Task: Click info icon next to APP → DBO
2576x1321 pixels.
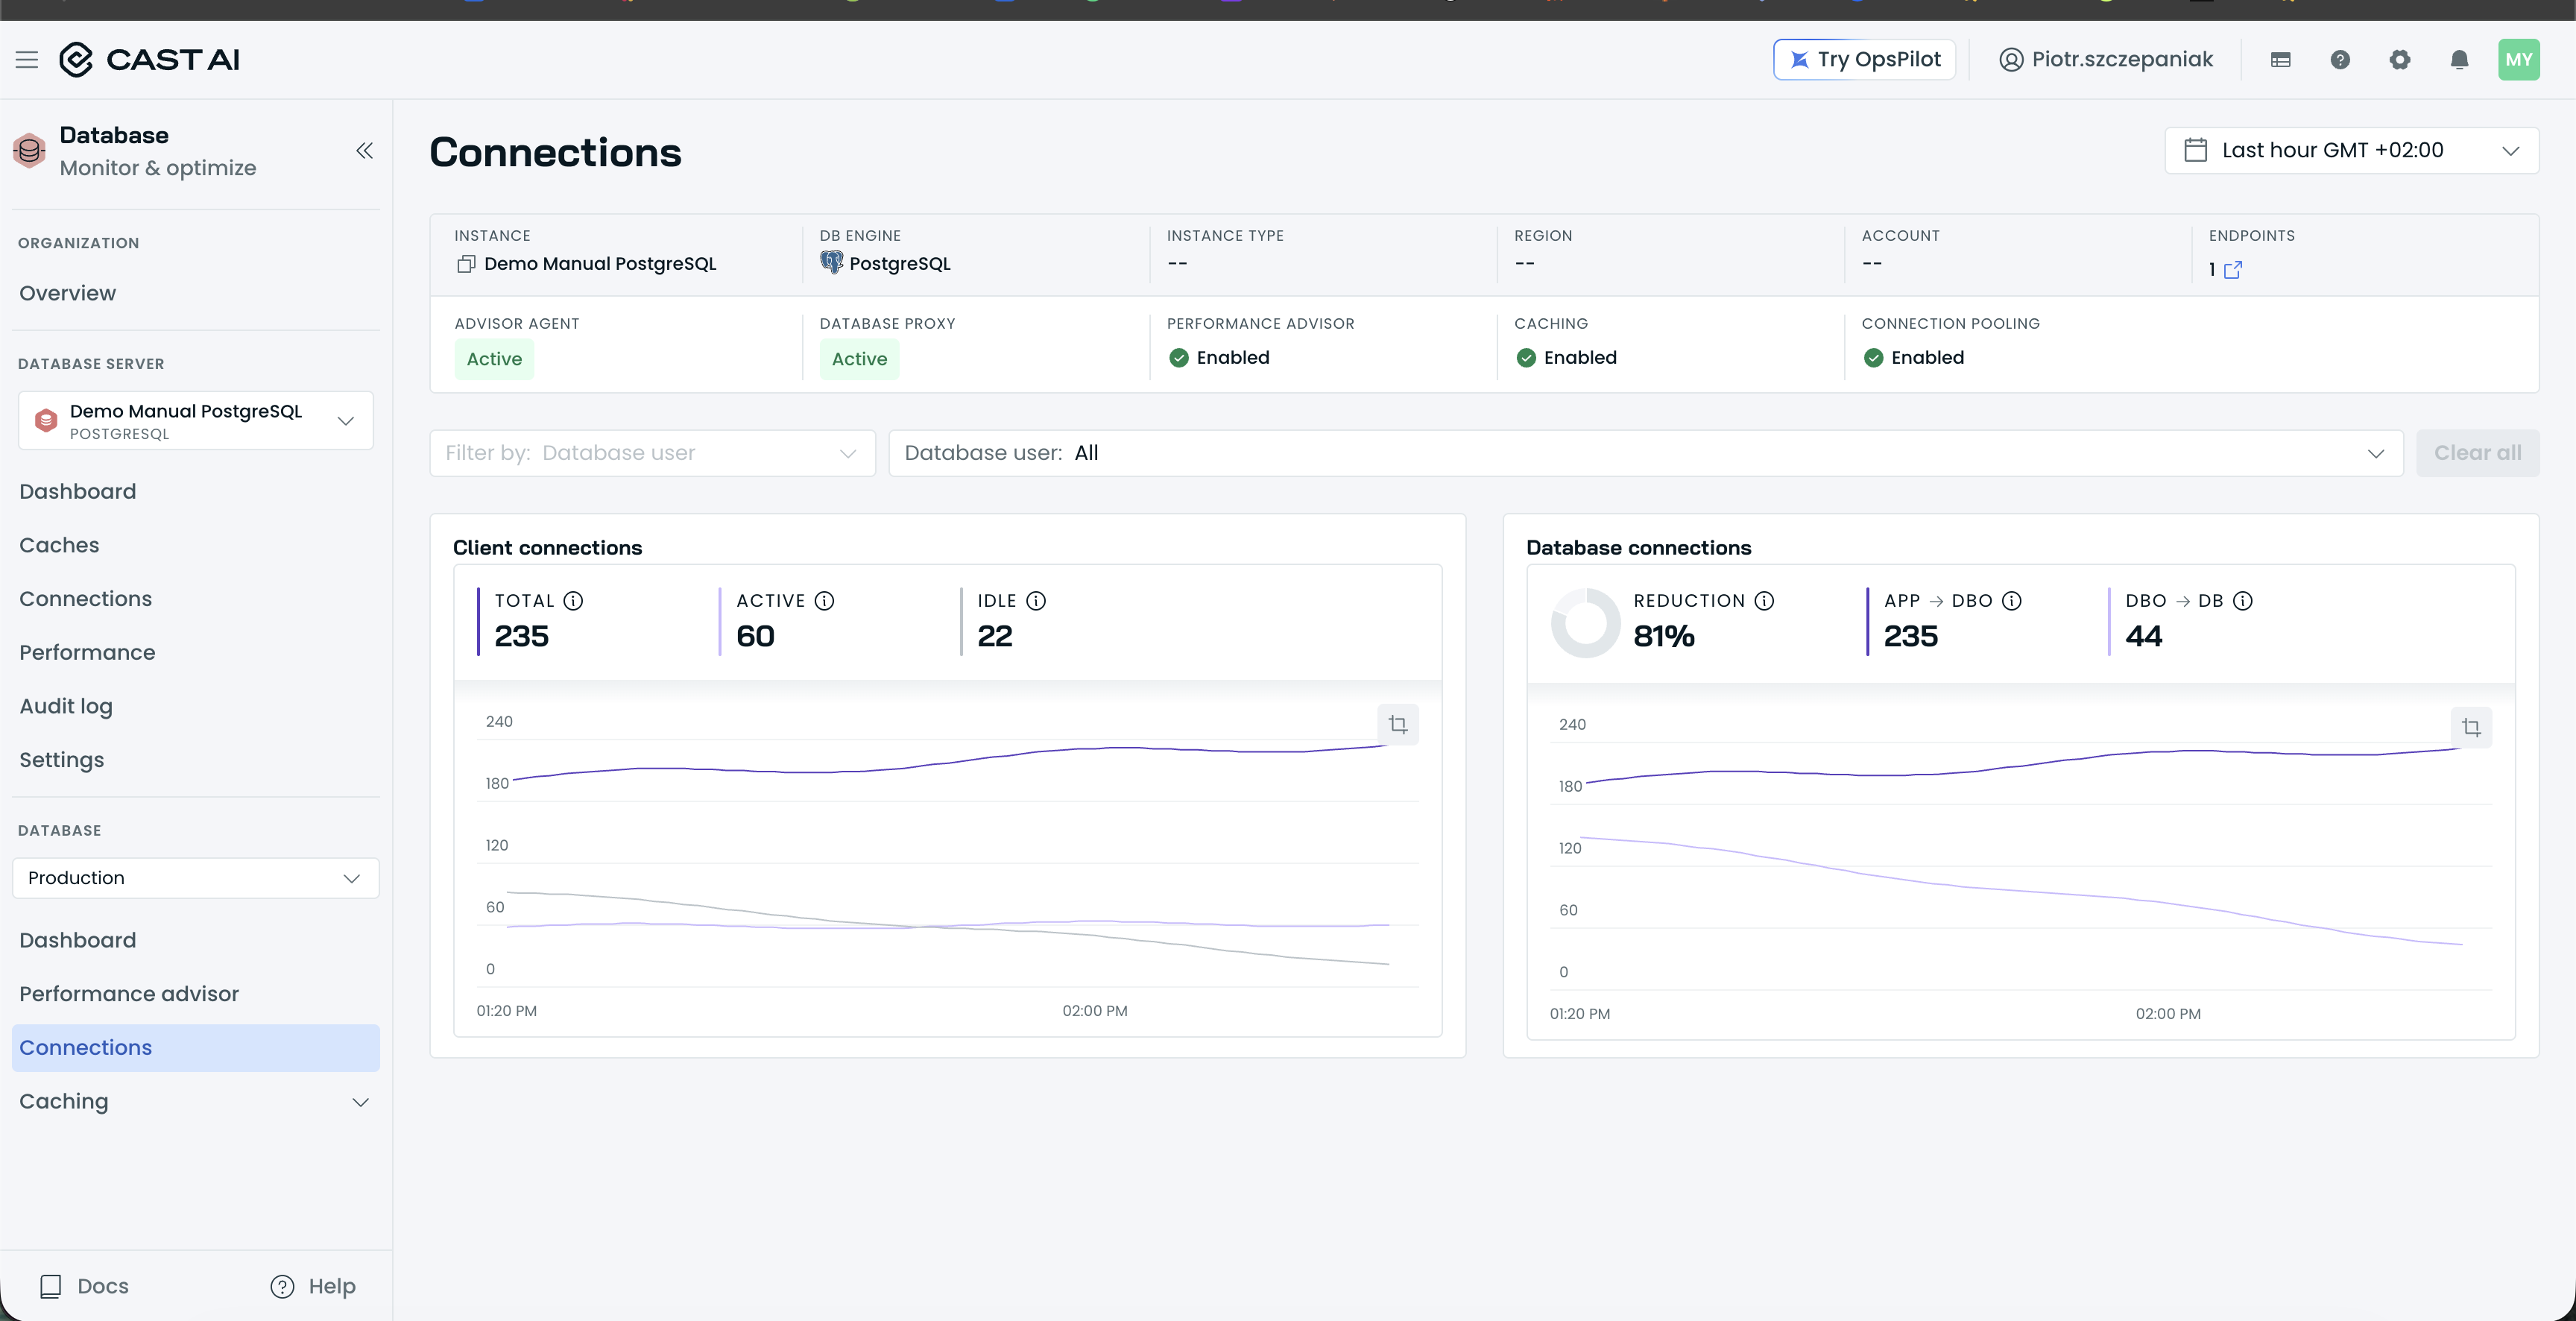Action: pyautogui.click(x=2011, y=601)
